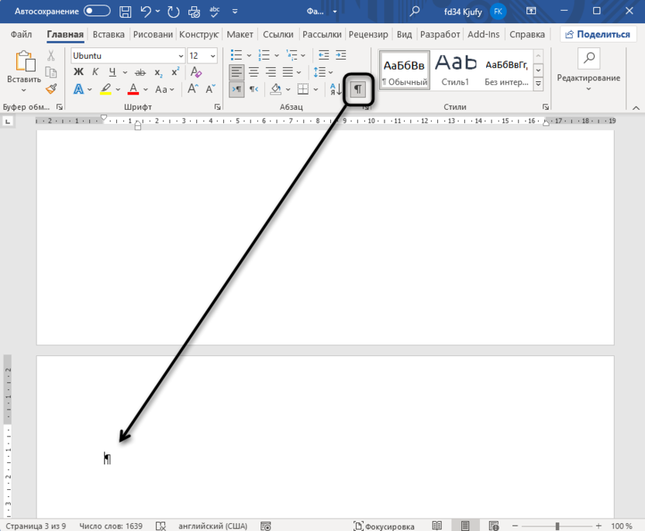Click the increase indent icon
Image resolution: width=645 pixels, height=531 pixels.
coord(341,56)
